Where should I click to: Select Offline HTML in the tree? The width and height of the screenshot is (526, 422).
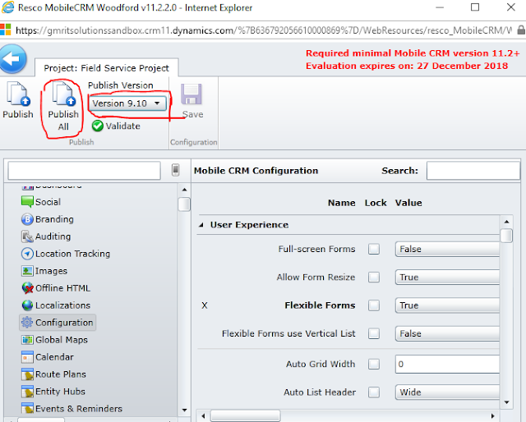click(62, 288)
